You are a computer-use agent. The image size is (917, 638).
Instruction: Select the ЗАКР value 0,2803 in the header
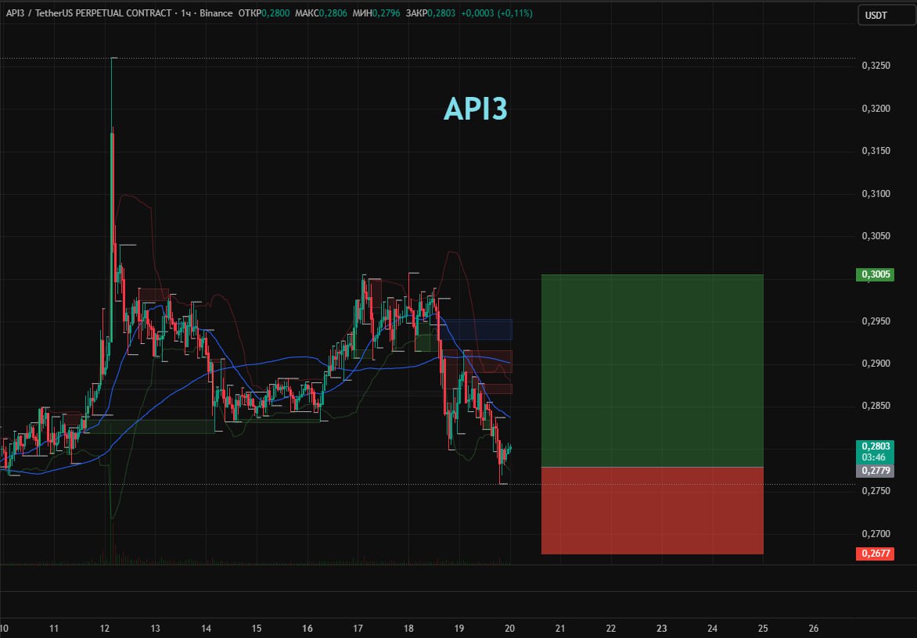pyautogui.click(x=441, y=13)
